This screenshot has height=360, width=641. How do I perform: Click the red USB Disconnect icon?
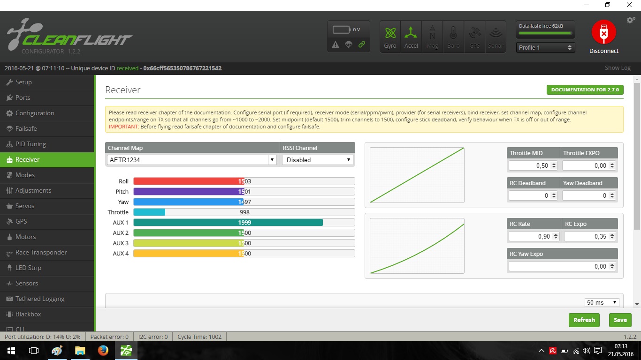coord(603,32)
